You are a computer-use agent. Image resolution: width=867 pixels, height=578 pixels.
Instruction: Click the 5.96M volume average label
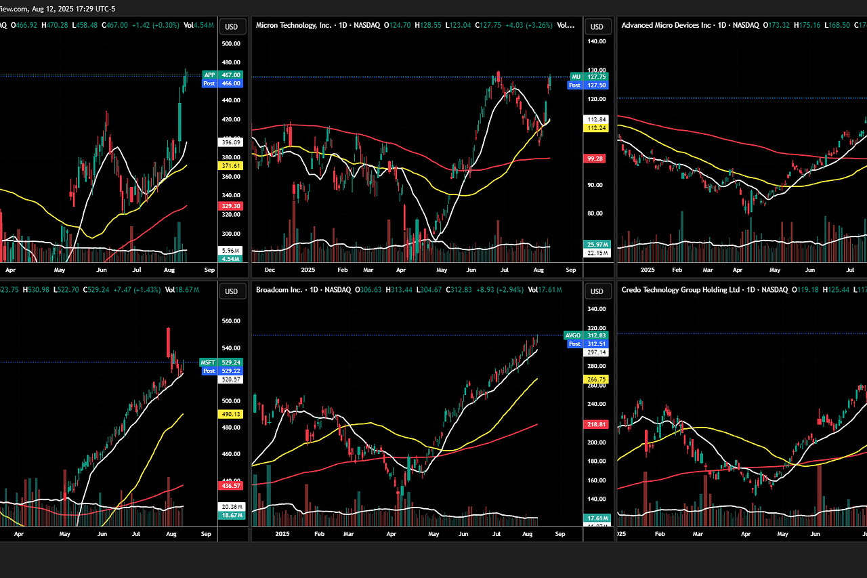click(x=231, y=250)
